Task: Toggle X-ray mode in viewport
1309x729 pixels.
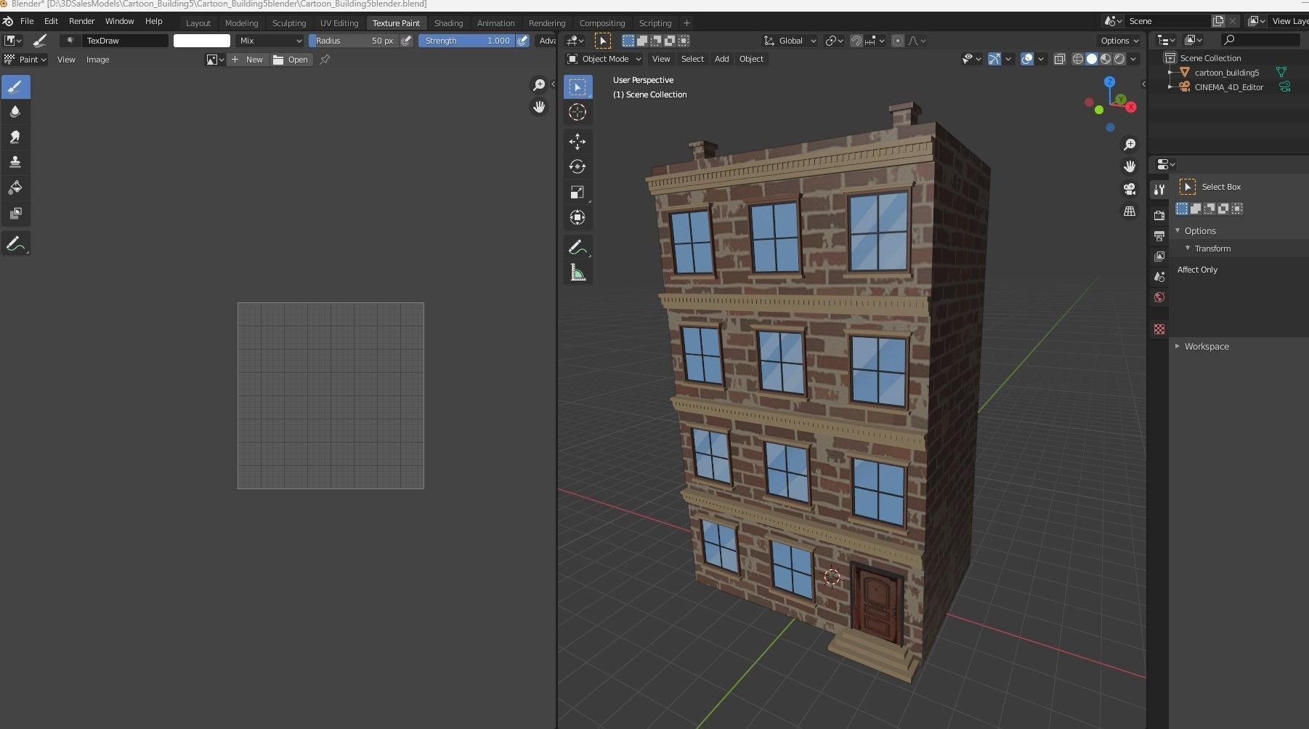Action: [1060, 59]
